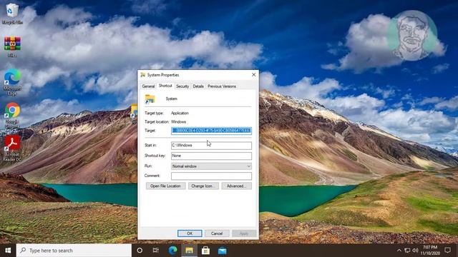458x257 pixels.
Task: Click the System shortcut folder icon in dialog
Action: click(150, 99)
